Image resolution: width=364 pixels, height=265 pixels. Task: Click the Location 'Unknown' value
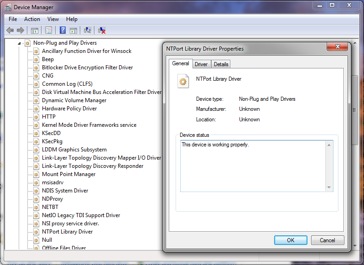coord(250,120)
